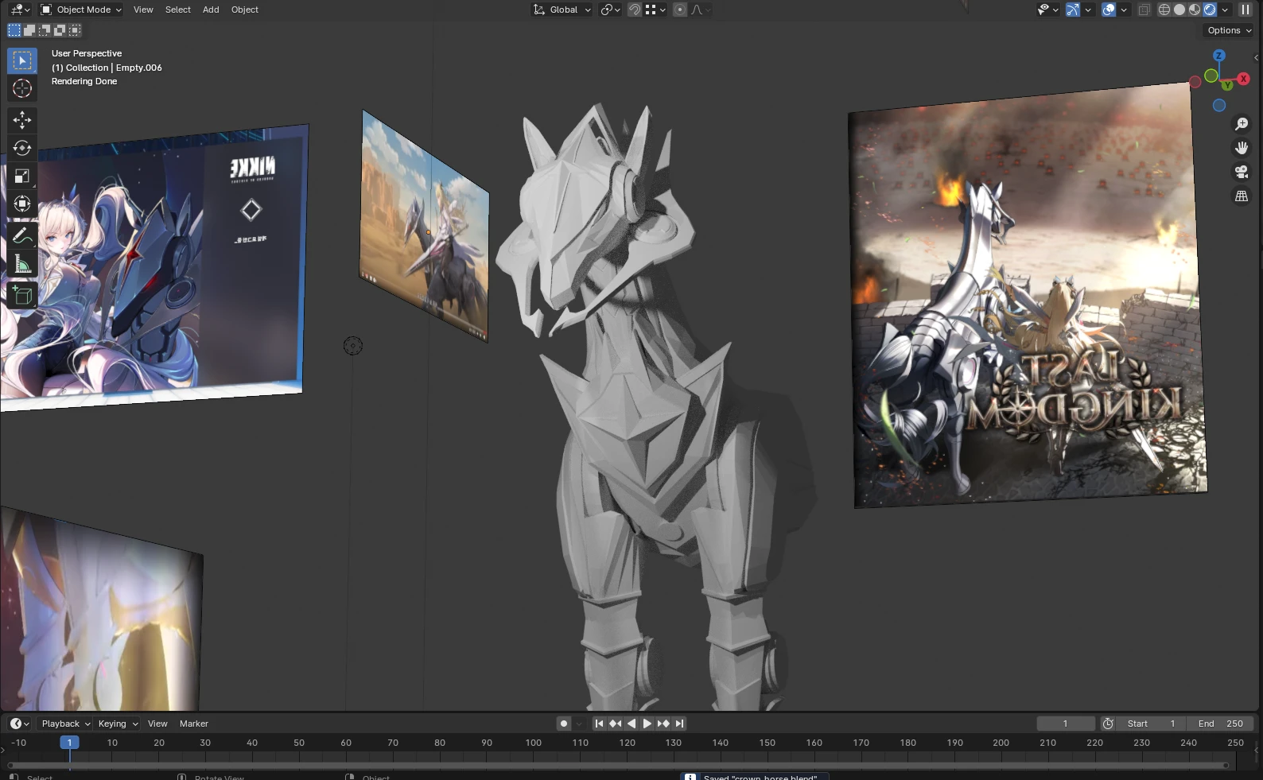
Task: Toggle the camera view icon
Action: [1241, 172]
